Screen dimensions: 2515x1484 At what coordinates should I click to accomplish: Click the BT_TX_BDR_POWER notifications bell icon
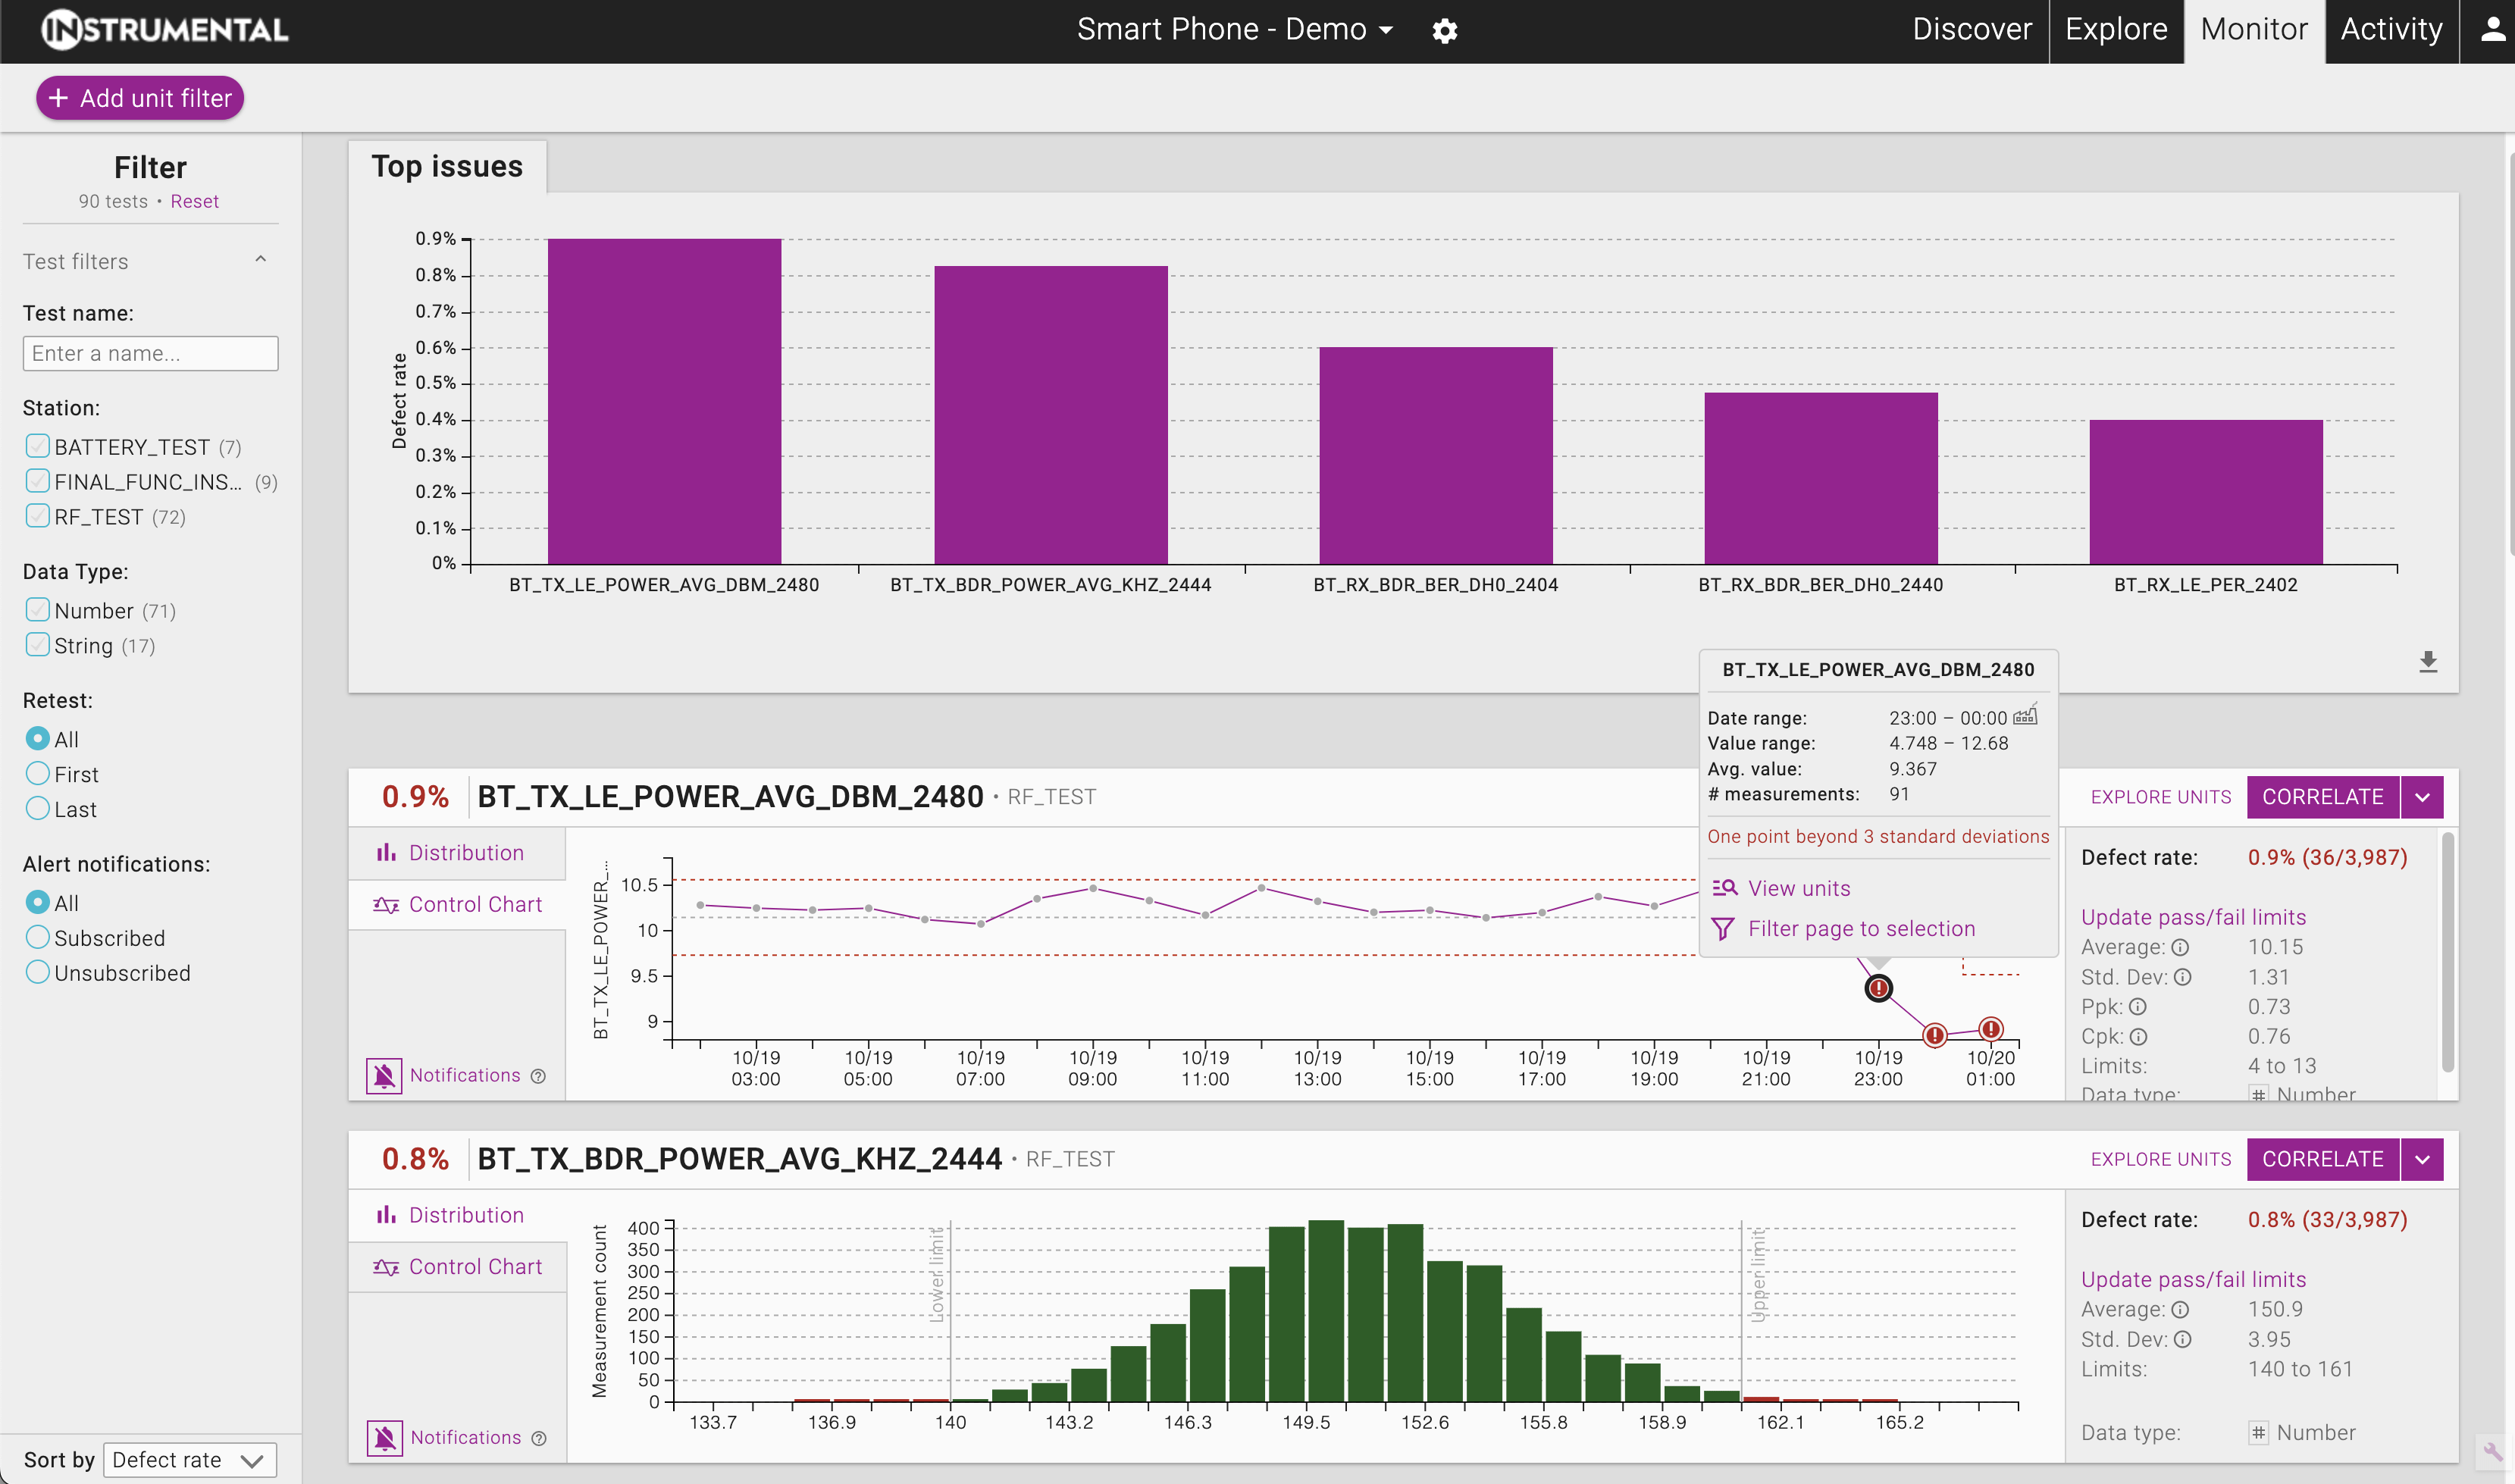coord(384,1438)
